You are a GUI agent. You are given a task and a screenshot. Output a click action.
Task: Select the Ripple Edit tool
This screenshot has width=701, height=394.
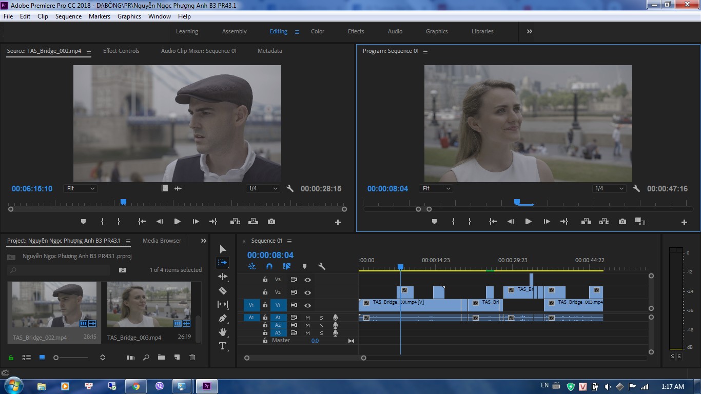pyautogui.click(x=223, y=277)
